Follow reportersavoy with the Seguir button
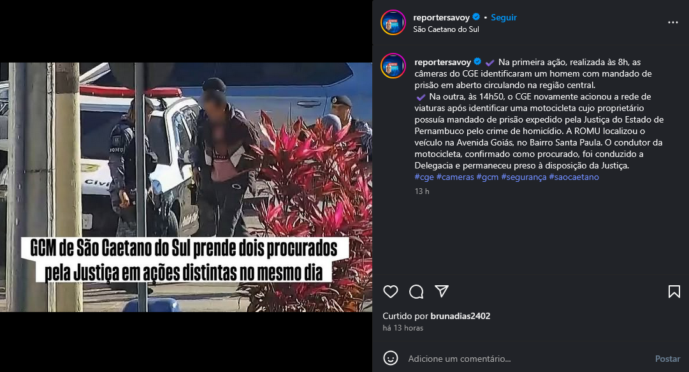This screenshot has width=689, height=372. [504, 18]
